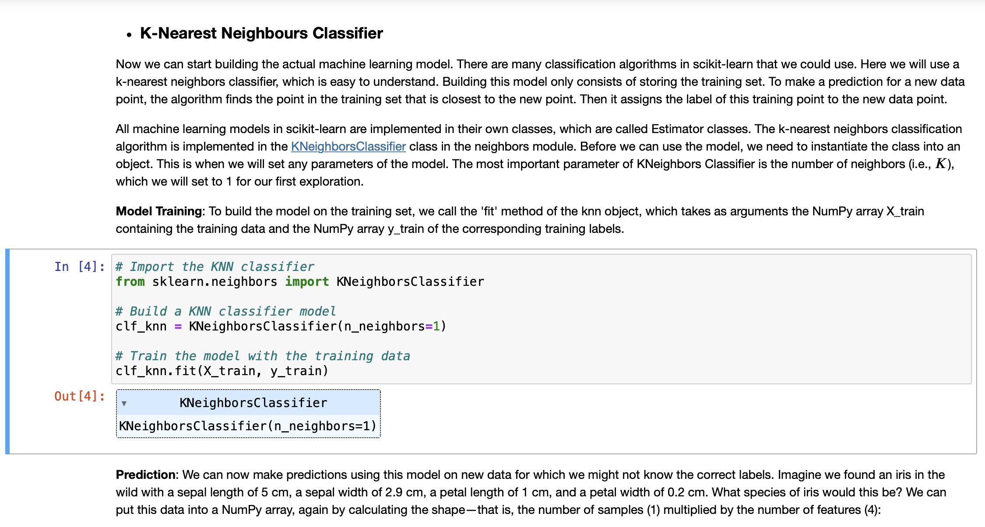Click the bold 'Prediction' text
Screen dimensions: 985x527
tap(145, 474)
